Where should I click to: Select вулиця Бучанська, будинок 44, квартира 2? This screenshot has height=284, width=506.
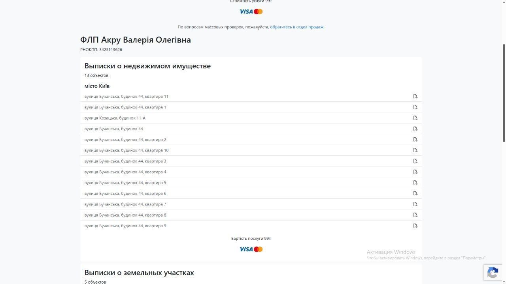[125, 139]
